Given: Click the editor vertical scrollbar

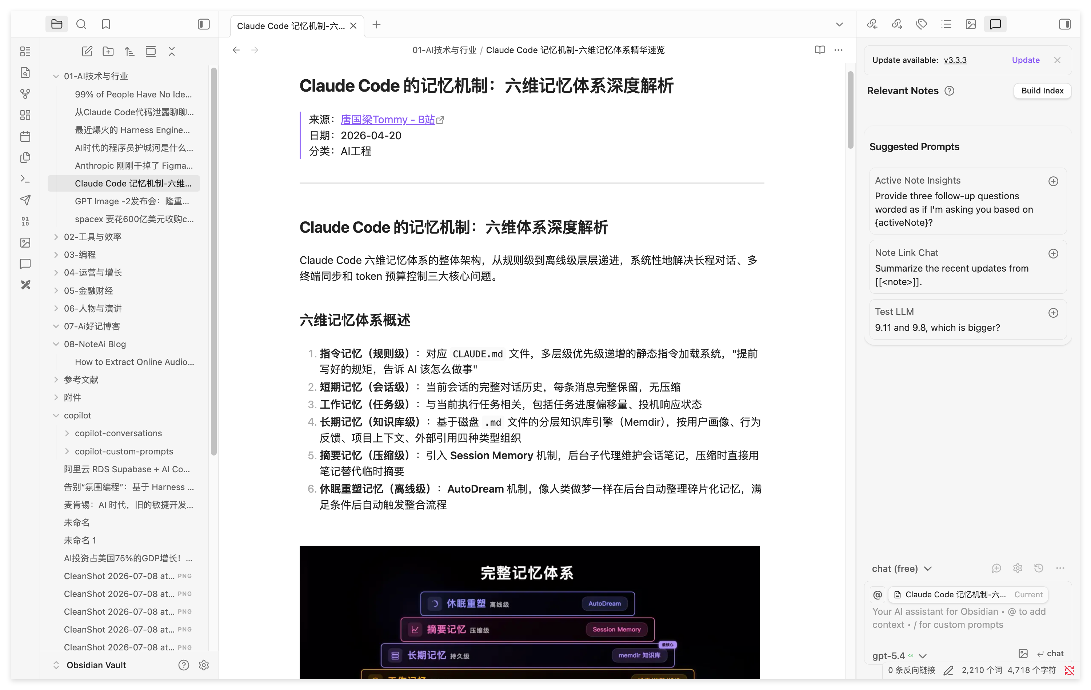Looking at the screenshot, I should pos(850,110).
